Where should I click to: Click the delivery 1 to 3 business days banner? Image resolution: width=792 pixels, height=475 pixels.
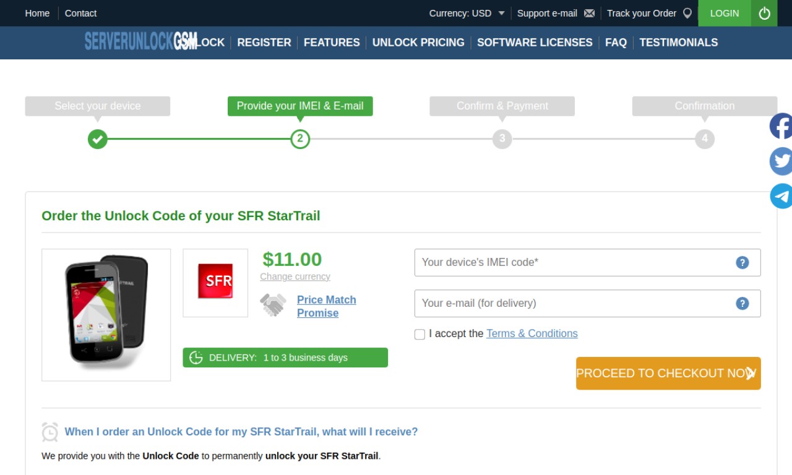coord(285,357)
